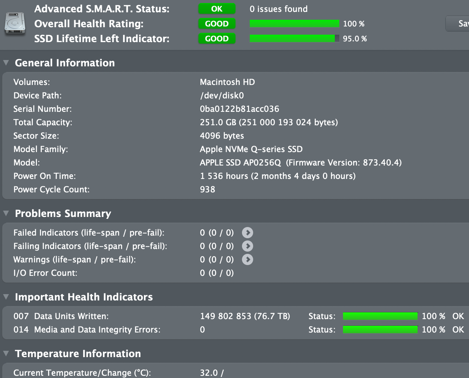Click the Media and Data Integrity Errors status bar

pos(380,330)
